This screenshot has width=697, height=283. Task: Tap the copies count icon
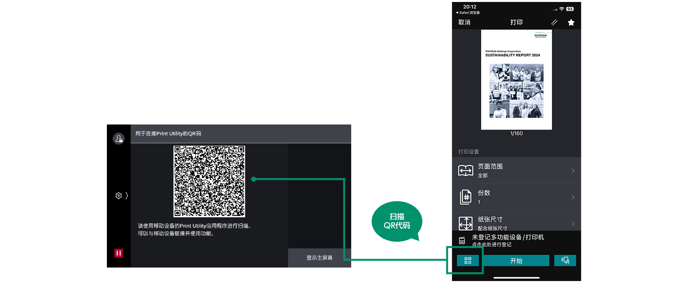click(465, 197)
